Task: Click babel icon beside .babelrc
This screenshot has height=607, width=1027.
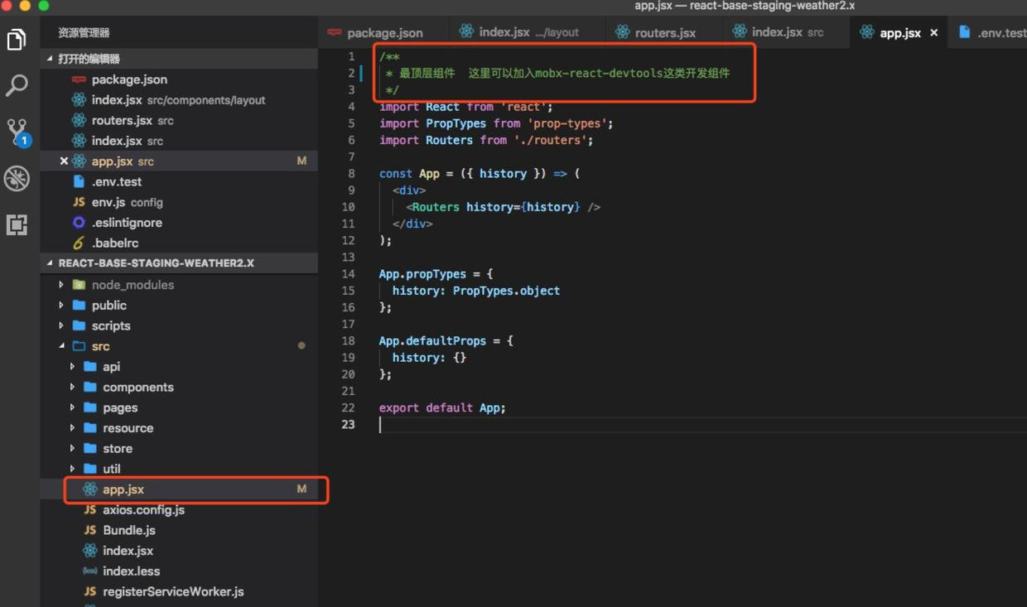Action: (79, 243)
